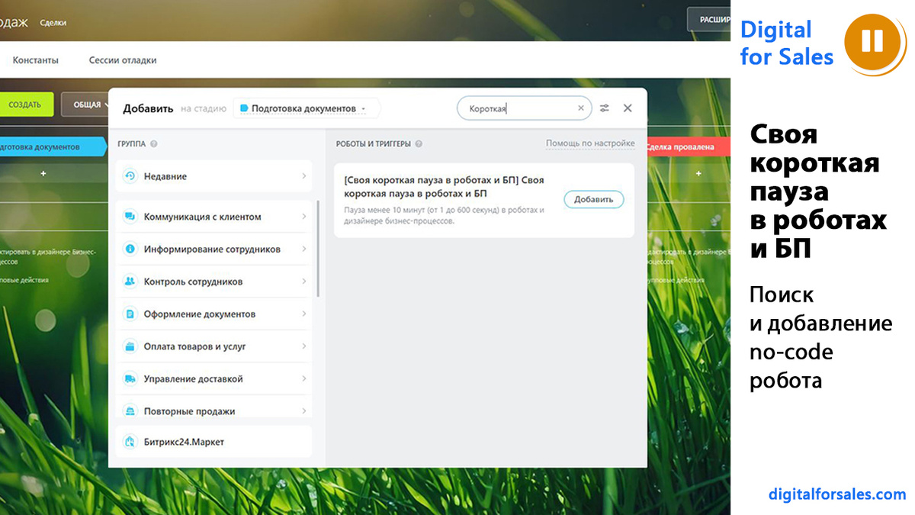Click the Оплата товаров и услуг wallet icon
Screen dimensions: 915x515
click(130, 346)
